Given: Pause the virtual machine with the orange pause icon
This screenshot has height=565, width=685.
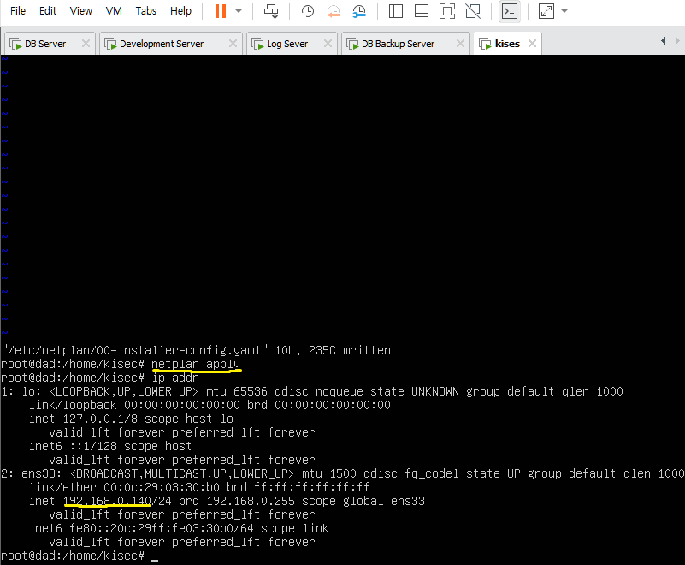Looking at the screenshot, I should tap(221, 11).
